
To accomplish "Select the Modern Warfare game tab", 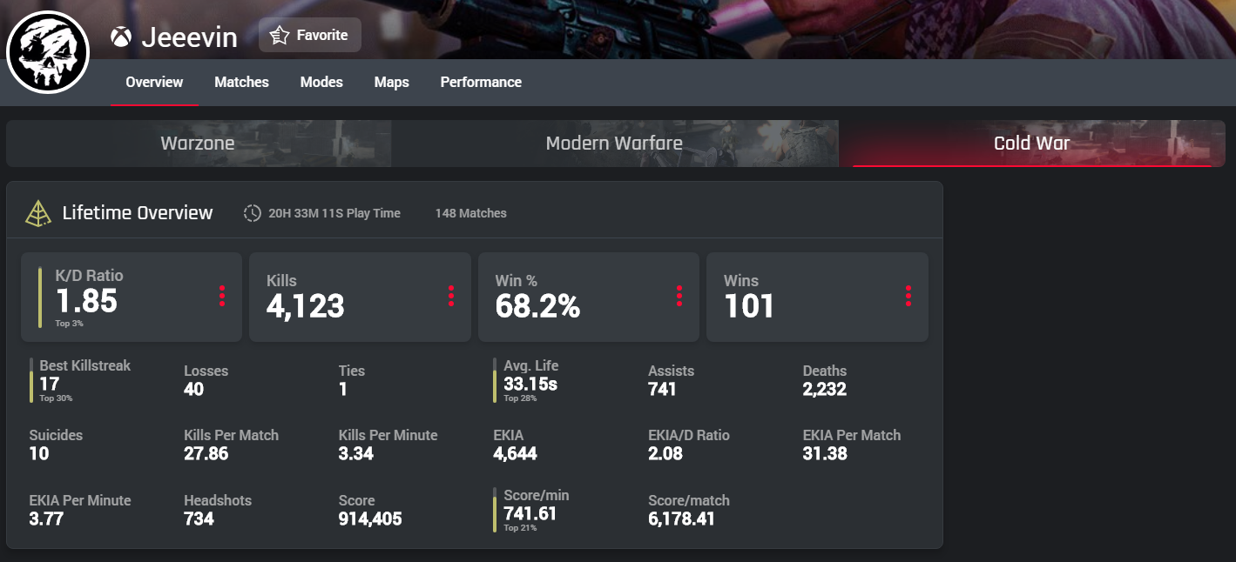I will click(615, 144).
